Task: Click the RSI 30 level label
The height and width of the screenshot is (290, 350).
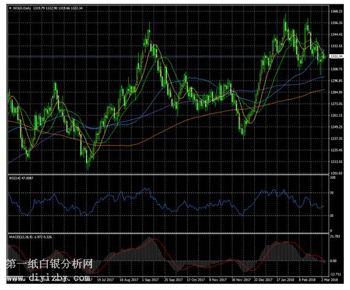Action: click(x=332, y=216)
